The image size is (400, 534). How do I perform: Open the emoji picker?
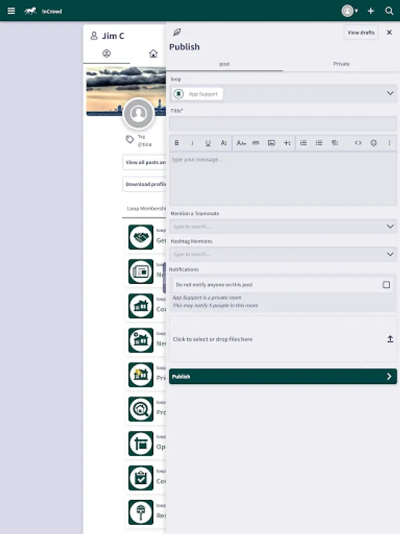click(x=373, y=143)
